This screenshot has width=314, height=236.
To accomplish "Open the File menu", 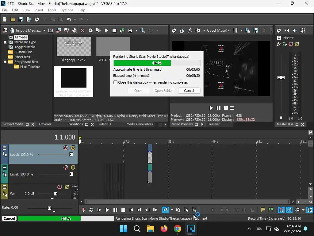I will 5,10.
